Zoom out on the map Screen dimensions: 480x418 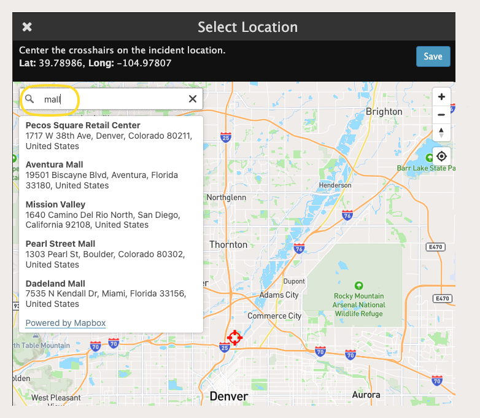441,115
